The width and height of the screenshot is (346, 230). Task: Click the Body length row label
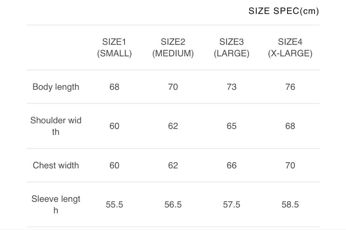tap(56, 87)
